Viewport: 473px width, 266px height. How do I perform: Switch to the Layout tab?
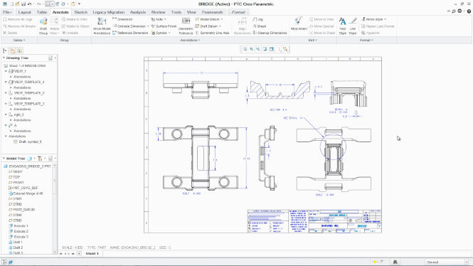(x=24, y=12)
